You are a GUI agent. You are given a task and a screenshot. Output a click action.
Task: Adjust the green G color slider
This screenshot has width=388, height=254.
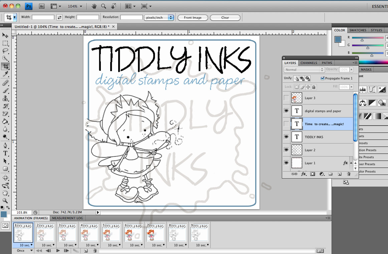(368, 47)
